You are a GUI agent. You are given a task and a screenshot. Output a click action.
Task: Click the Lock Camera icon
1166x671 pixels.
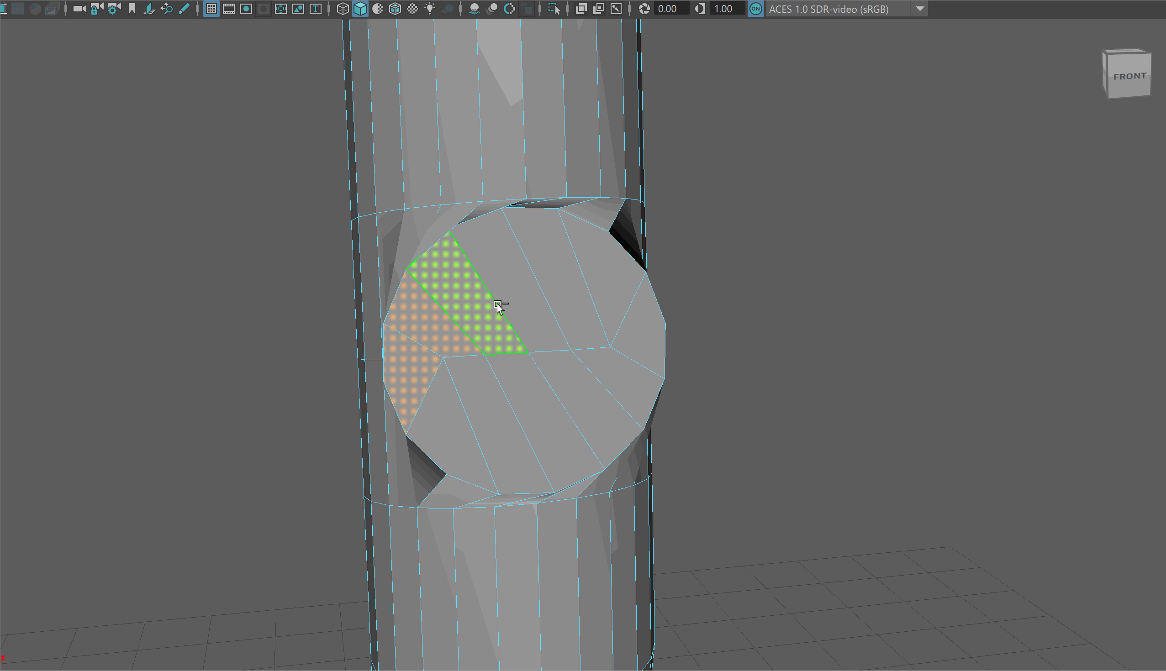coord(96,9)
